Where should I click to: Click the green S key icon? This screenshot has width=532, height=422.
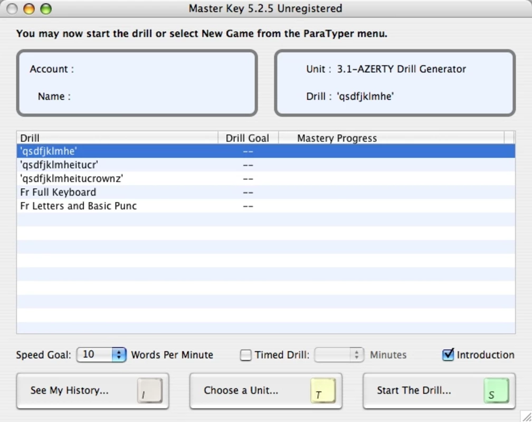(496, 391)
